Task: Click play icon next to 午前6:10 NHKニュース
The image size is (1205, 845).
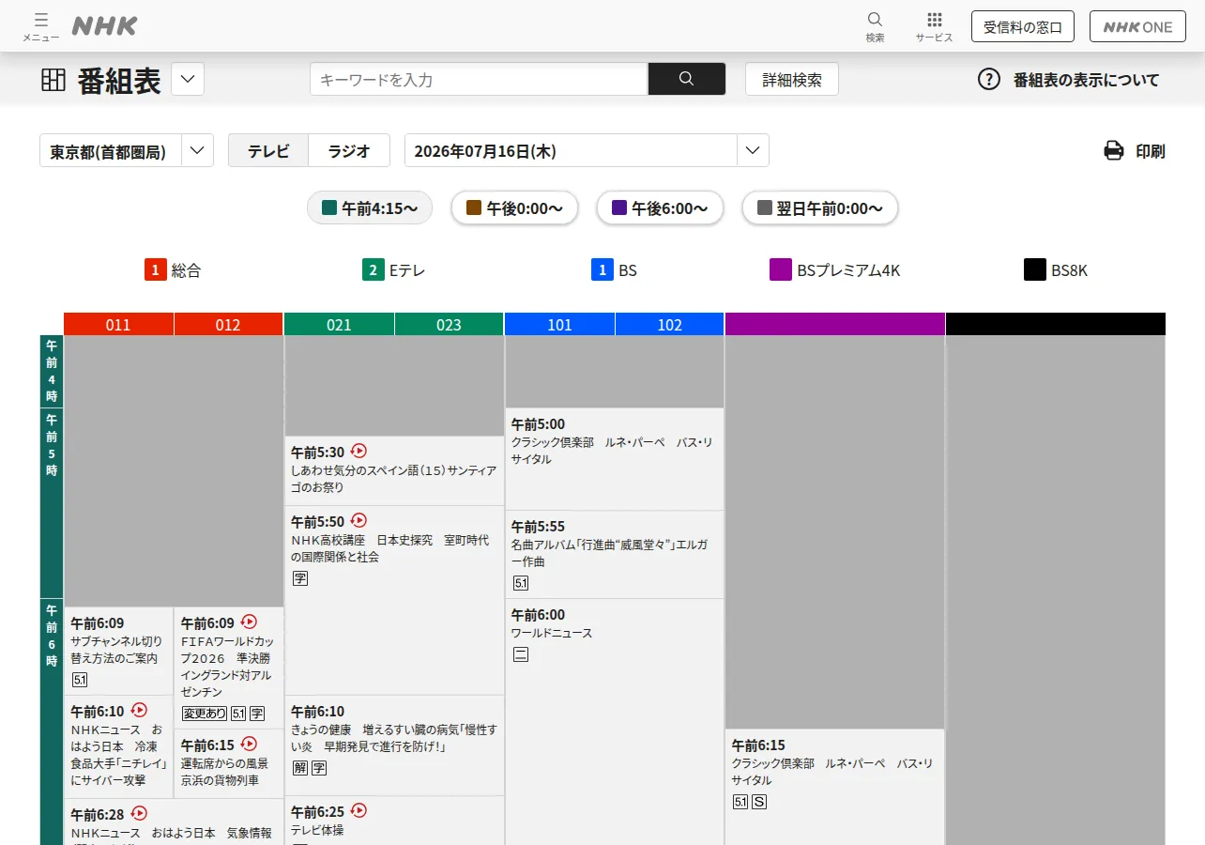Action: coord(139,710)
